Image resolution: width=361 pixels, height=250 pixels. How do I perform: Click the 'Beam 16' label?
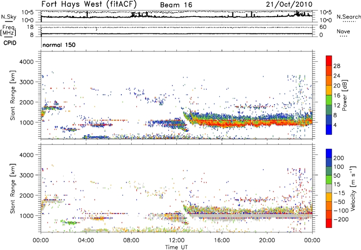pos(176,5)
